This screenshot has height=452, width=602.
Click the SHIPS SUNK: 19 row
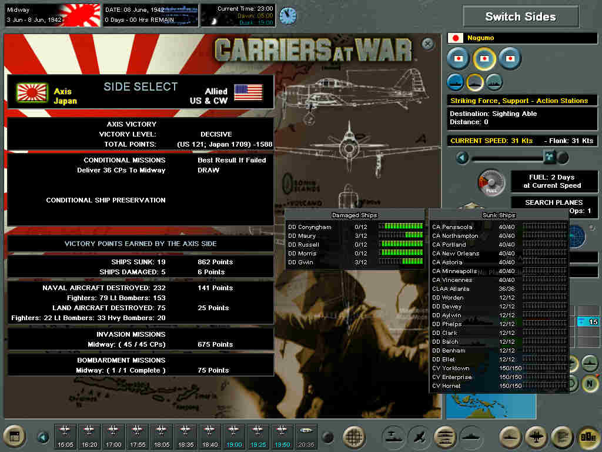click(x=141, y=262)
